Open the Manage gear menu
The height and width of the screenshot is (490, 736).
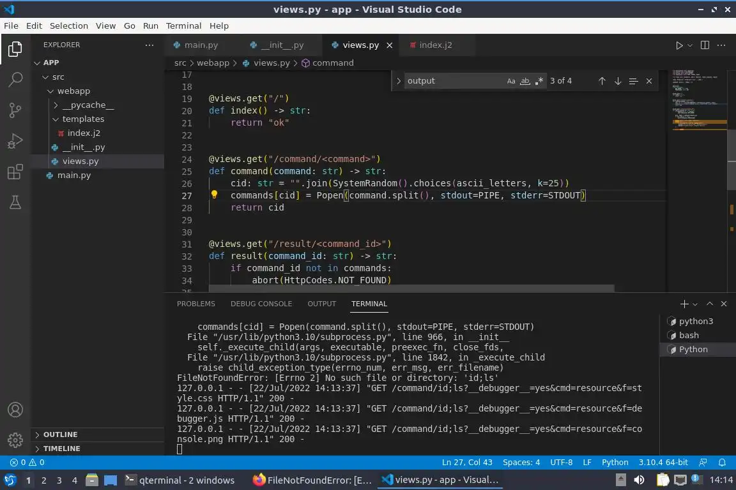15,440
